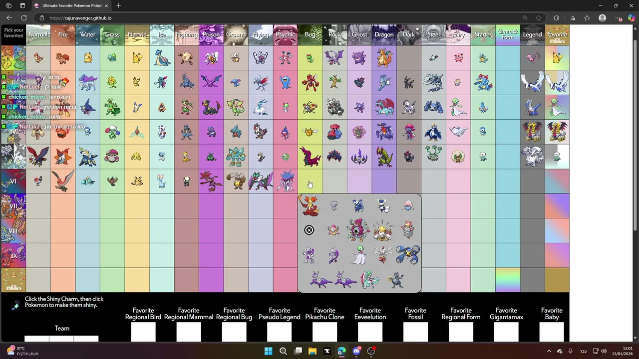
Task: Choose Mega Metagross in the popup
Action: [x=408, y=255]
